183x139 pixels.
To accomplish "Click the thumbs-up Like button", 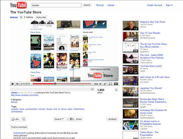I will point(15,119).
